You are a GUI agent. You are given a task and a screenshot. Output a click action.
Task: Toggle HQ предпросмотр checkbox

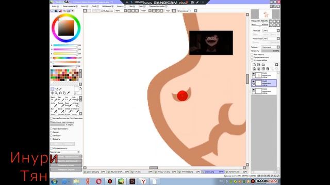coord(52,149)
